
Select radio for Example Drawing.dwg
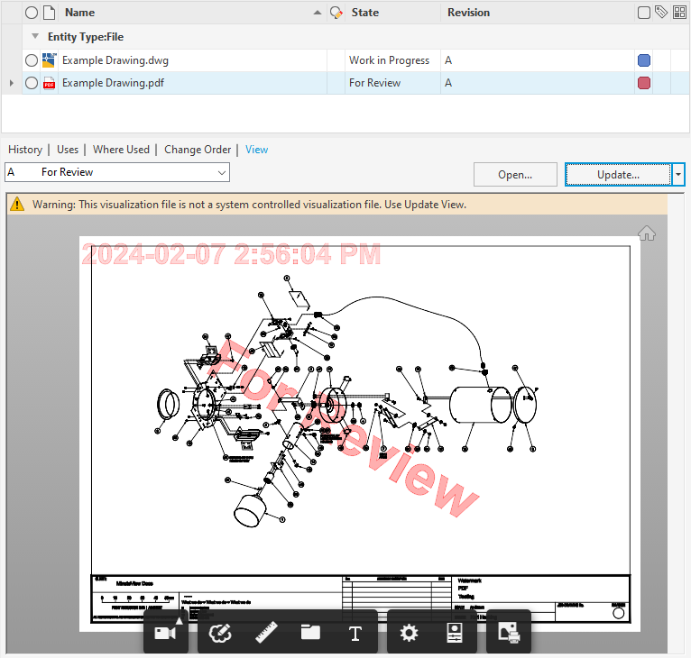point(32,60)
